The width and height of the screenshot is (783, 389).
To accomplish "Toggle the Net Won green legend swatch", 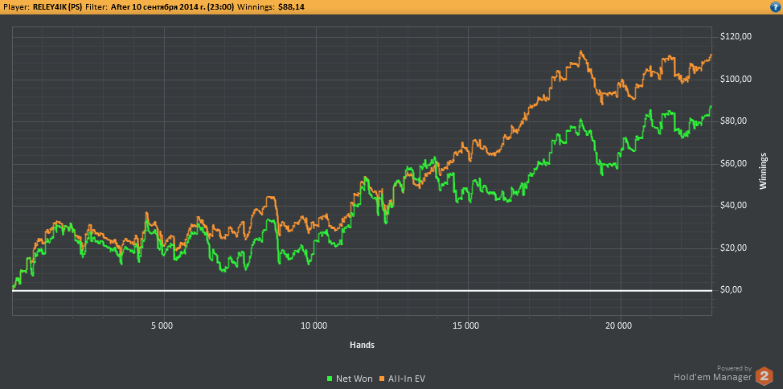I will pyautogui.click(x=329, y=379).
